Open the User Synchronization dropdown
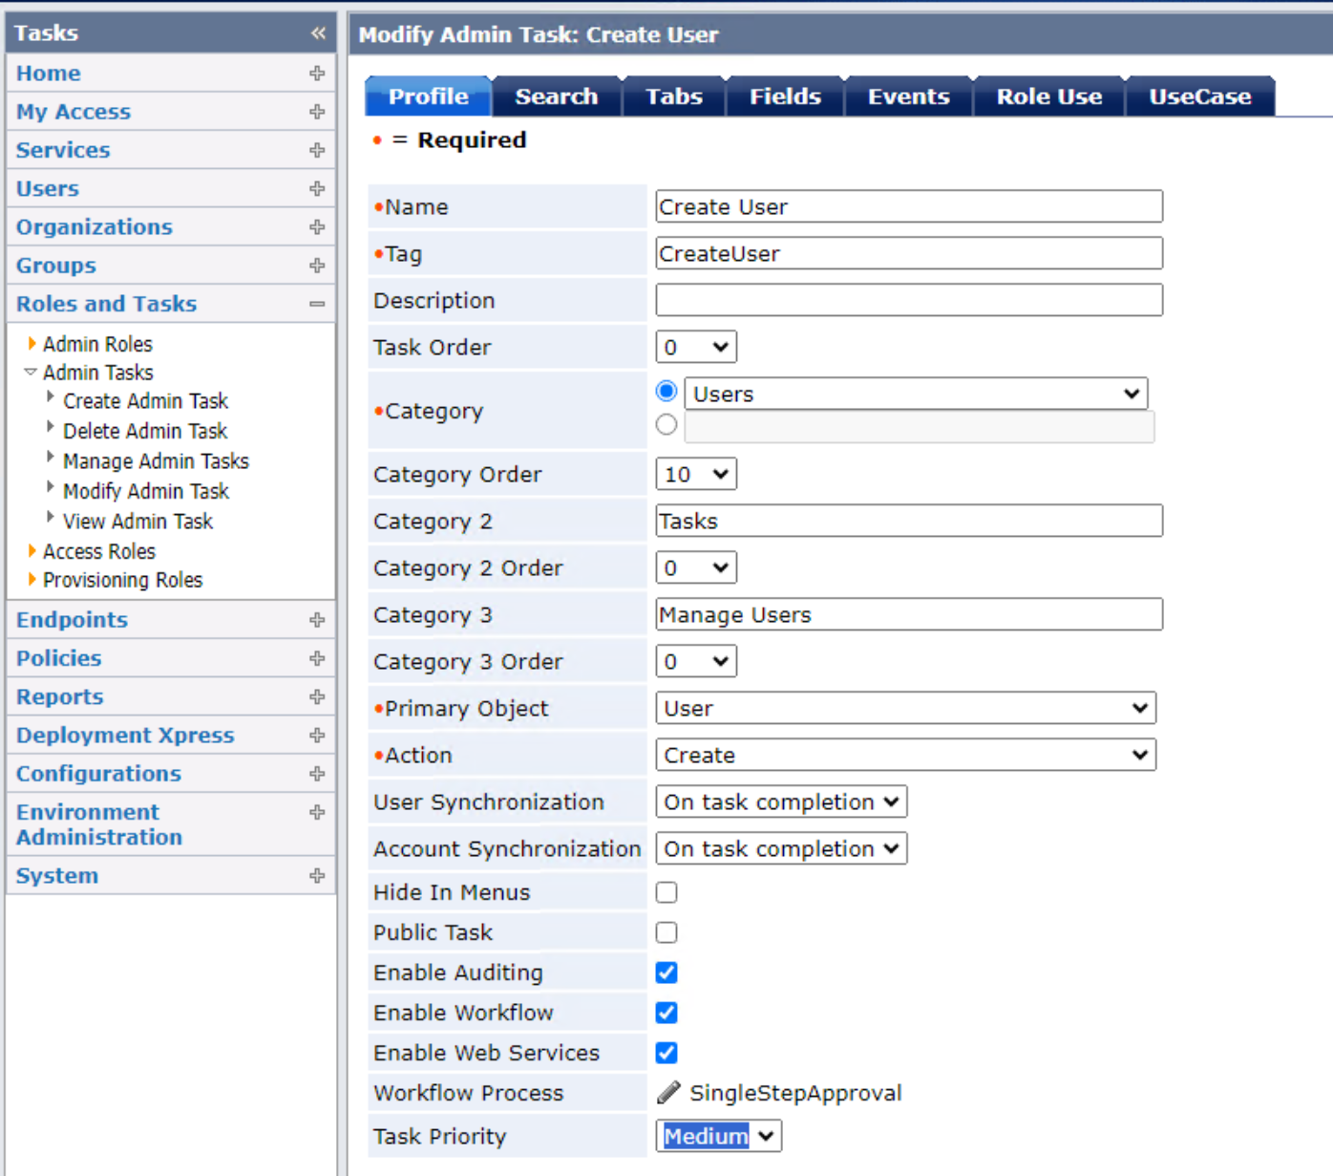This screenshot has width=1333, height=1176. [x=780, y=802]
